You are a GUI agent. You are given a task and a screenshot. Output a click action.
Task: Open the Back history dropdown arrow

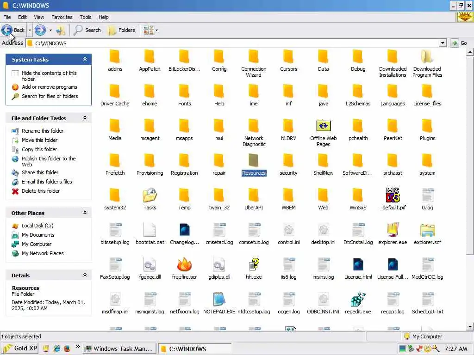pyautogui.click(x=30, y=30)
